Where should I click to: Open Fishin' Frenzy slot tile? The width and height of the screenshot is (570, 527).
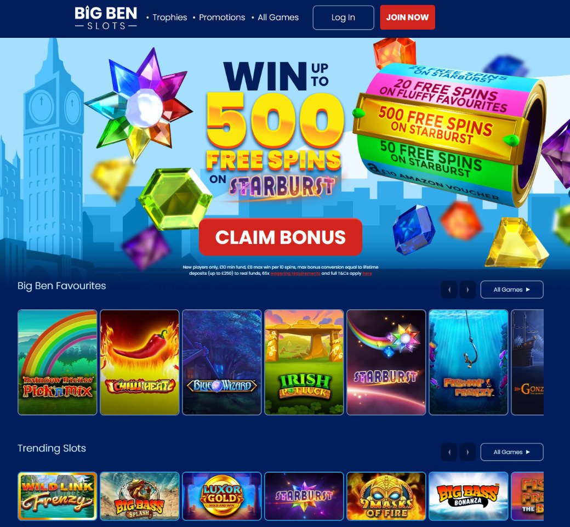[468, 362]
